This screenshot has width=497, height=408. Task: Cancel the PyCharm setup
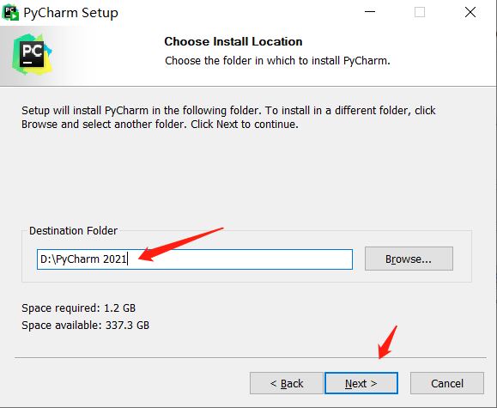coord(447,383)
